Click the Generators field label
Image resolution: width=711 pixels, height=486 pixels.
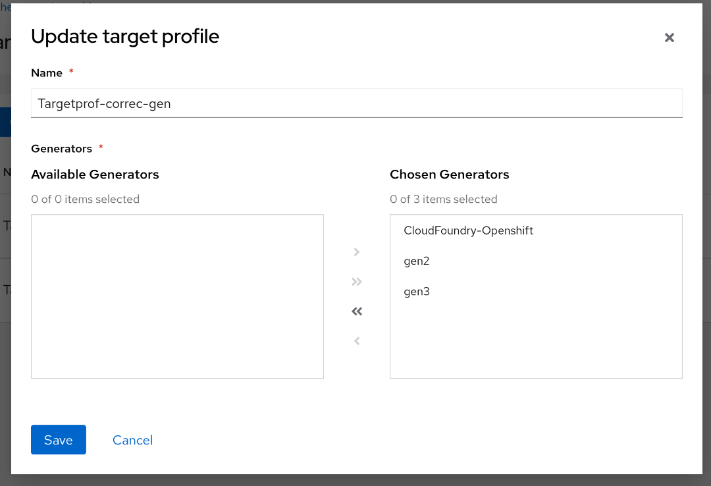pyautogui.click(x=61, y=149)
